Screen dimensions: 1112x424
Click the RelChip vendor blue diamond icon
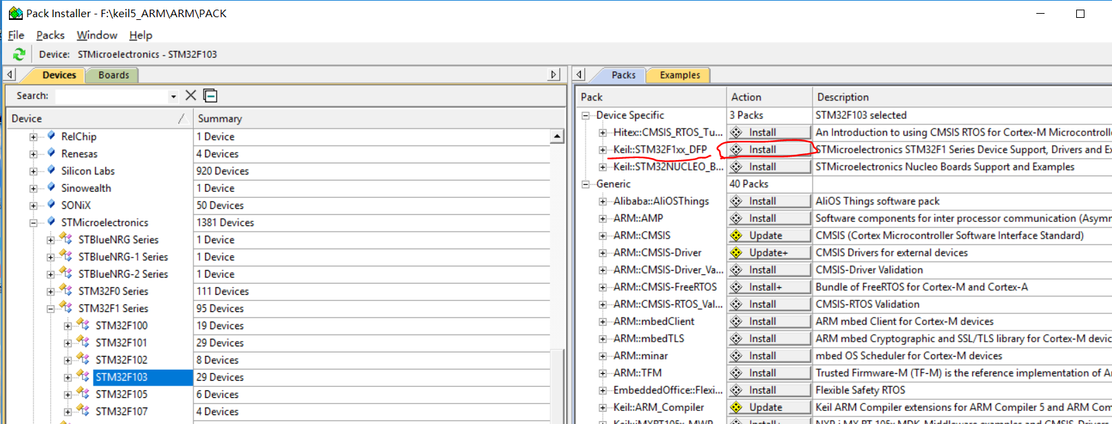51,136
